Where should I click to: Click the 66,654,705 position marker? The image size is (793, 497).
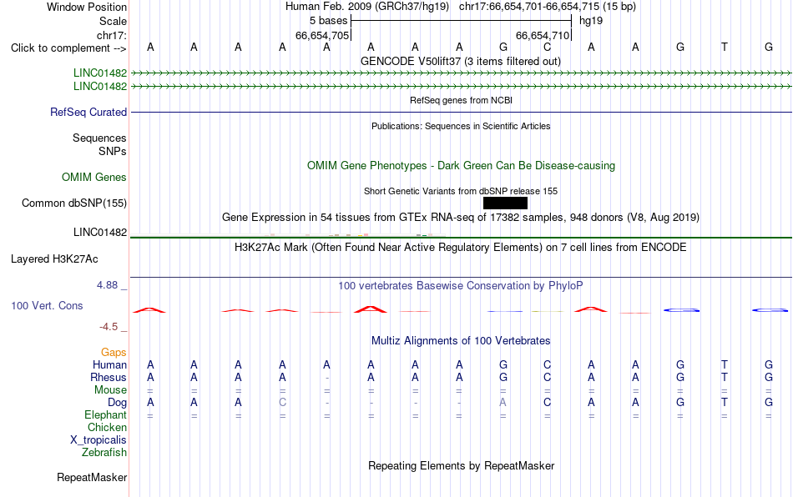point(322,35)
